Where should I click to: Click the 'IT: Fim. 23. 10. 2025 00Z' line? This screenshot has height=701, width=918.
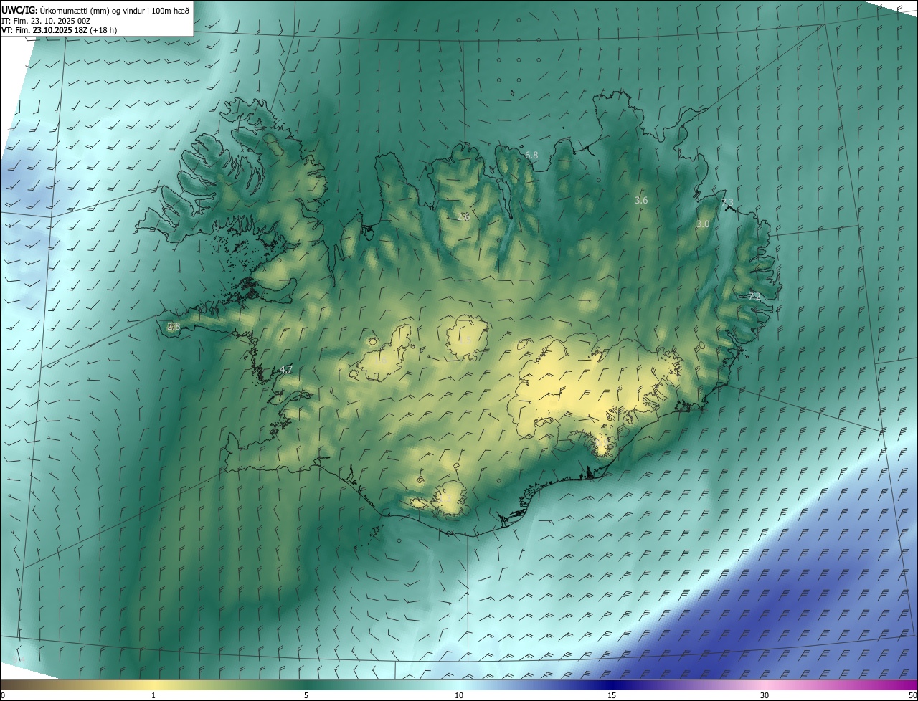coord(46,21)
